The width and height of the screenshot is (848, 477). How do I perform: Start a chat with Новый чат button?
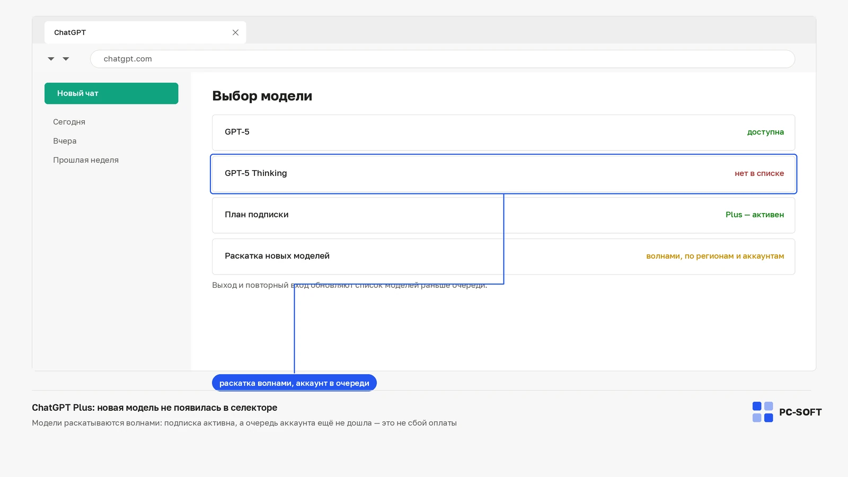click(x=111, y=93)
